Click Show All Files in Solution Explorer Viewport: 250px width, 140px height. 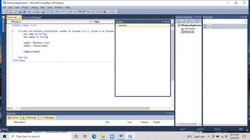(x=183, y=21)
